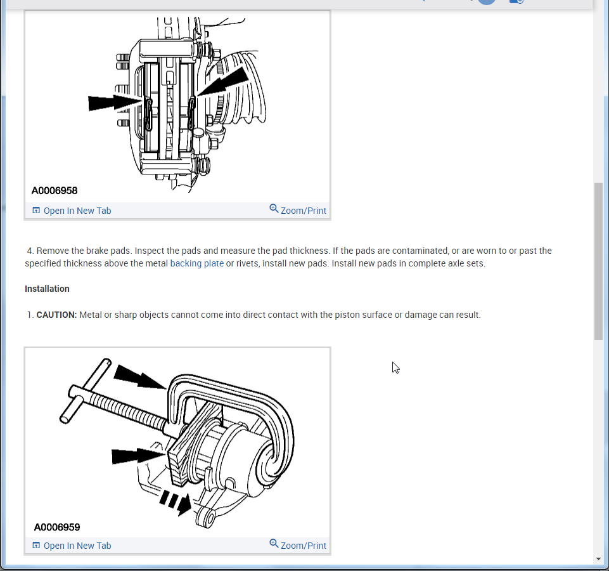Open figure A0006958 in a new tab

pos(72,211)
